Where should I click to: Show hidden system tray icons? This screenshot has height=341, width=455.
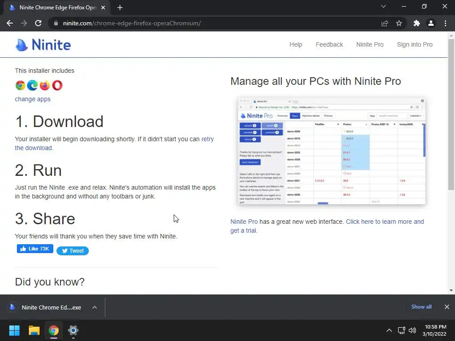click(x=389, y=330)
